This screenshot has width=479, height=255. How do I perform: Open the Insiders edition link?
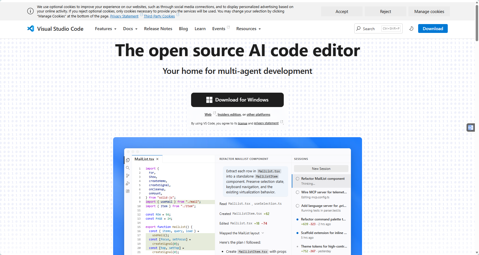(229, 115)
